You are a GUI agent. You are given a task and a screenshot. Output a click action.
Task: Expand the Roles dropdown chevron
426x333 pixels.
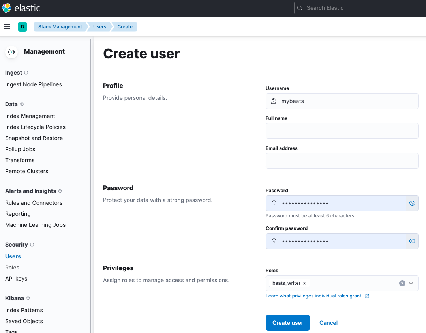411,283
